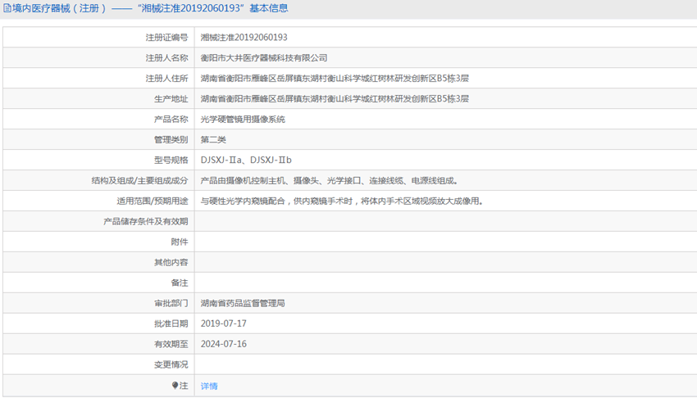This screenshot has width=697, height=398.
Task: Click the 其他内容 label
Action: point(171,262)
